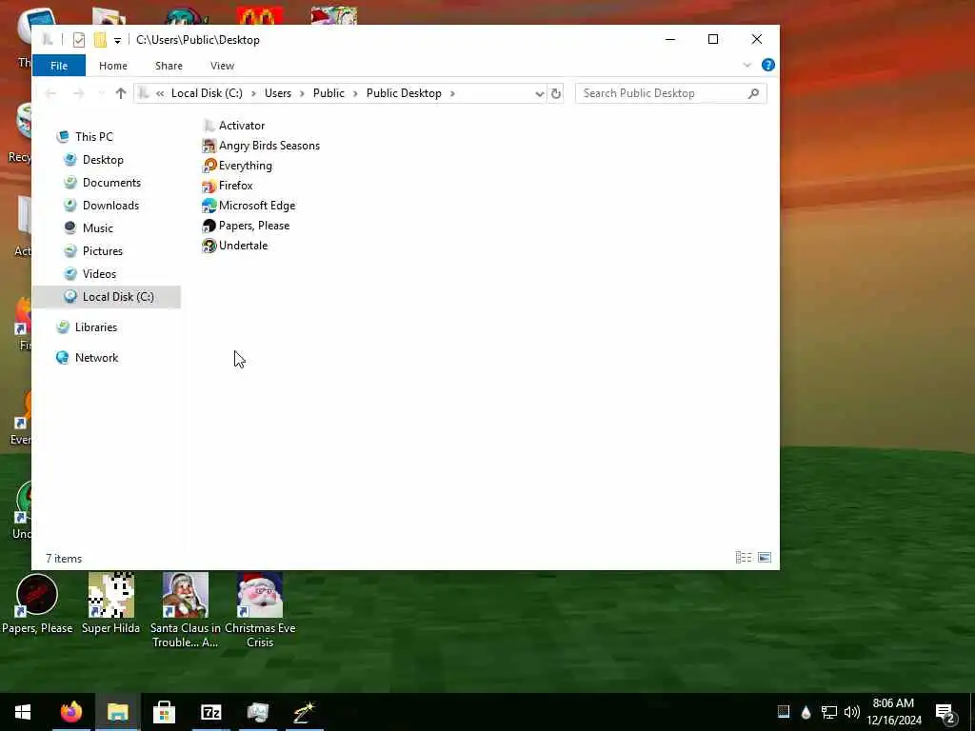Screen dimensions: 975x731
Task: Select the Microsoft Edge shortcut icon
Action: click(x=209, y=206)
